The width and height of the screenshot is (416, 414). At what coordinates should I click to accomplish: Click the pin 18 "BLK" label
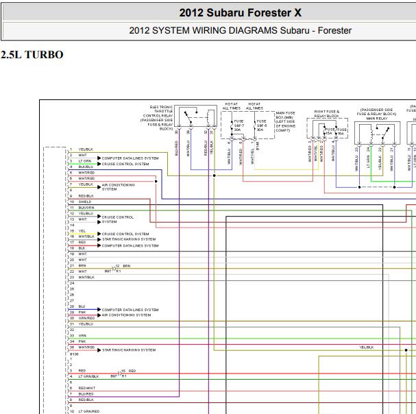[x=82, y=248]
